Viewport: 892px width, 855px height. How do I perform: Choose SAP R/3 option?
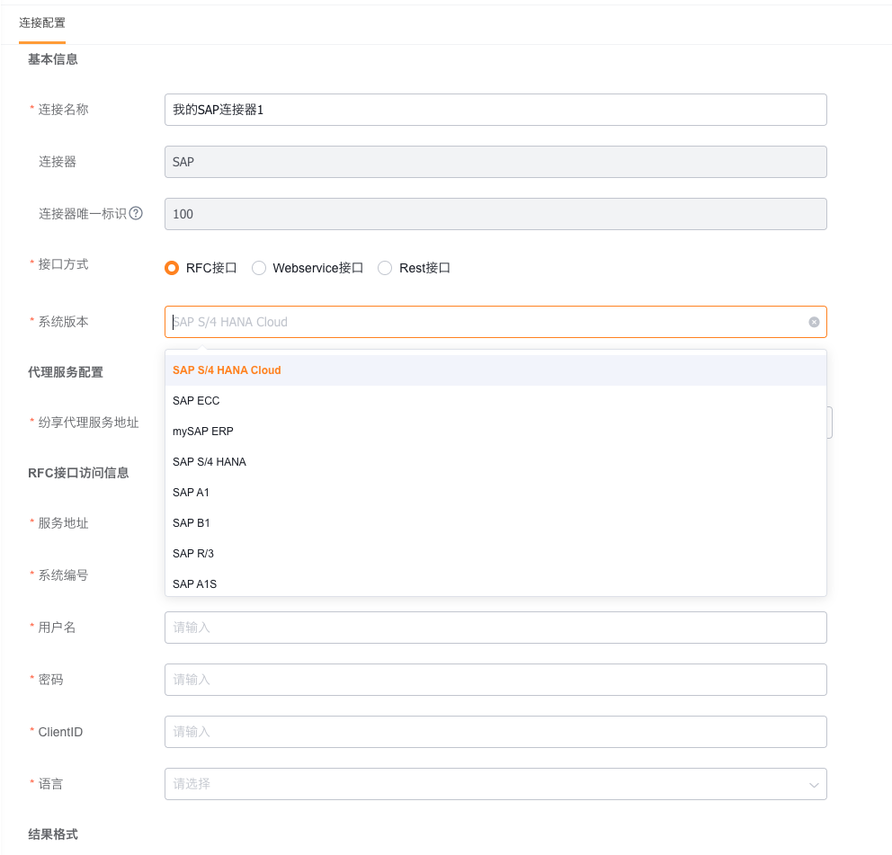pyautogui.click(x=495, y=554)
